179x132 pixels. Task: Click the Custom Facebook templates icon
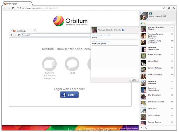[49, 64]
